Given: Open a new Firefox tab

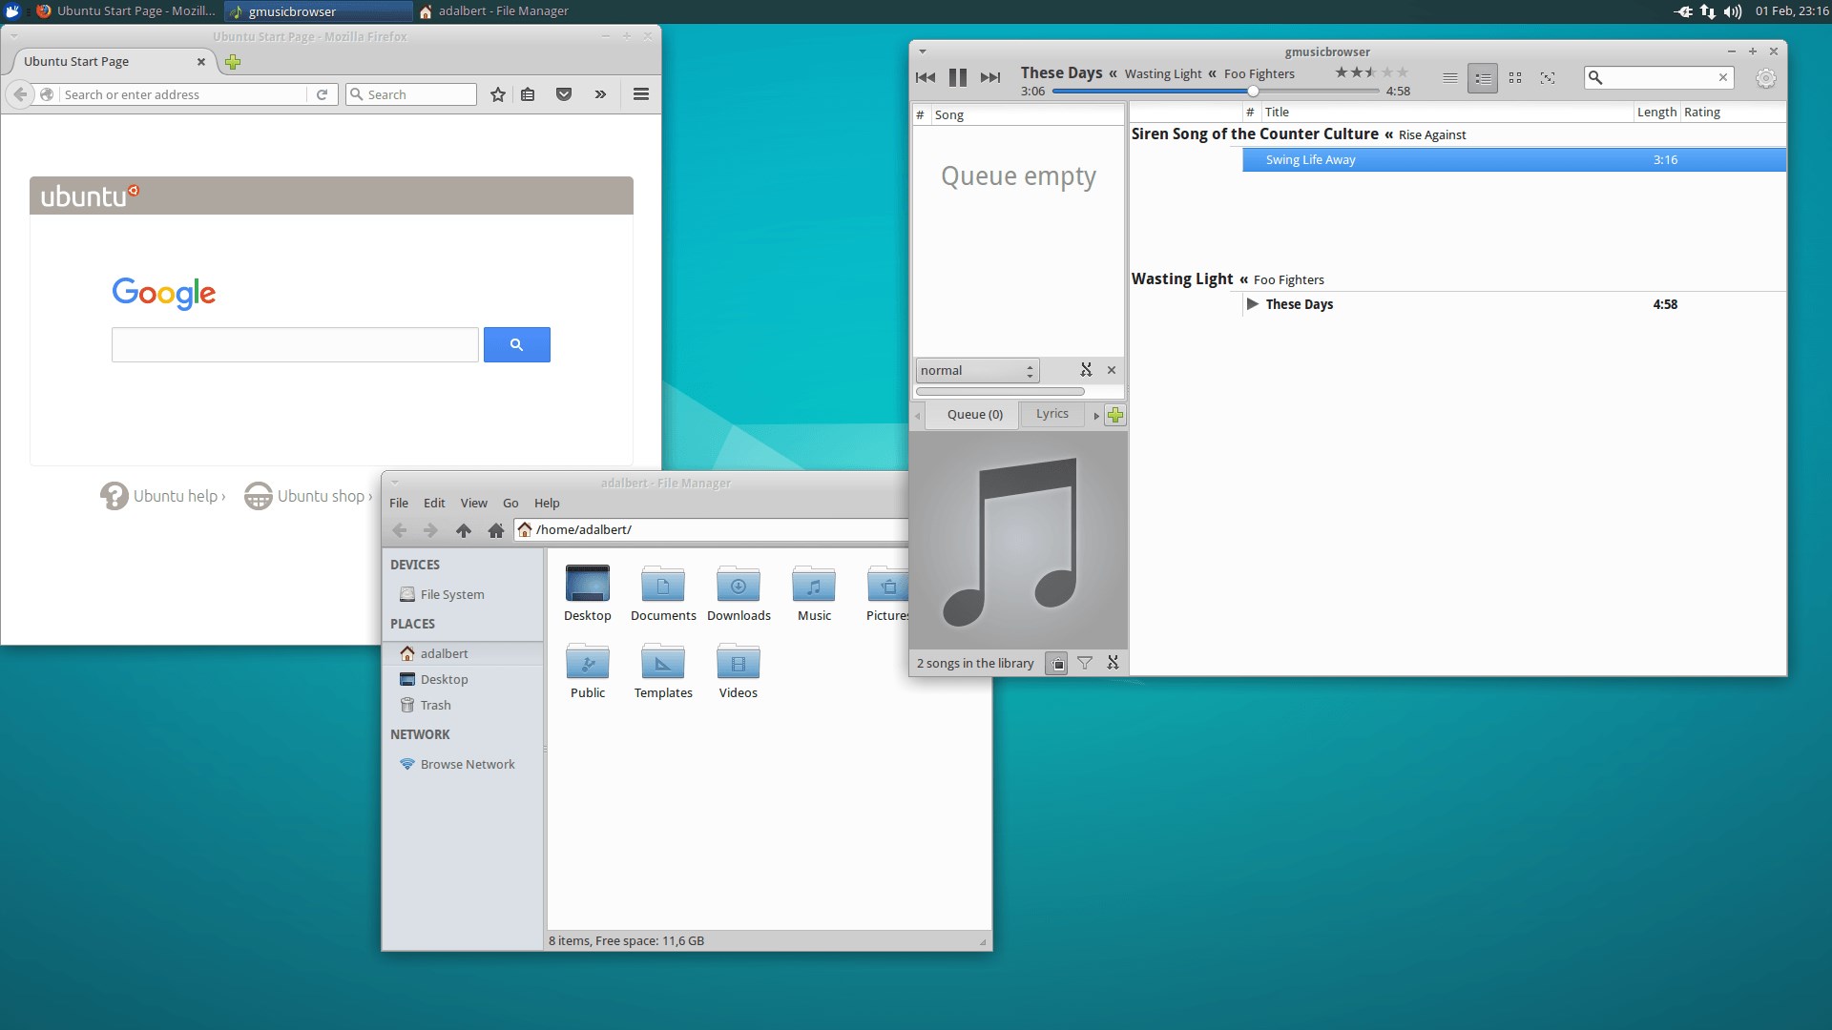Looking at the screenshot, I should pyautogui.click(x=233, y=62).
